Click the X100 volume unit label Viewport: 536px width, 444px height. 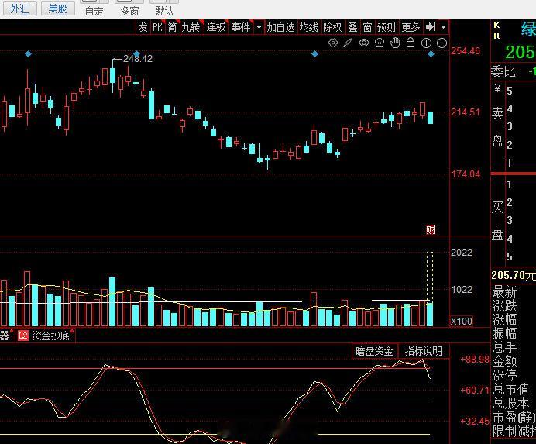(x=462, y=322)
